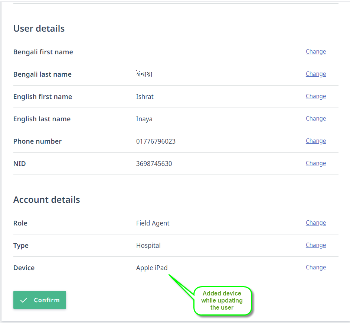Change the NID number
Image resolution: width=350 pixels, height=323 pixels.
(x=315, y=163)
